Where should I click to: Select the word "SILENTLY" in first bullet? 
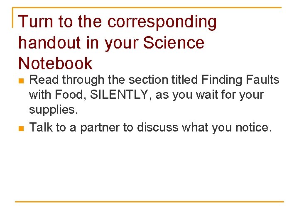pyautogui.click(x=119, y=94)
